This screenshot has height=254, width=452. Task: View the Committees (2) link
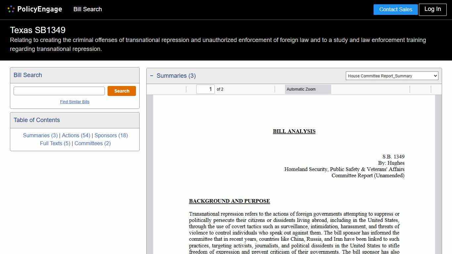tap(92, 143)
